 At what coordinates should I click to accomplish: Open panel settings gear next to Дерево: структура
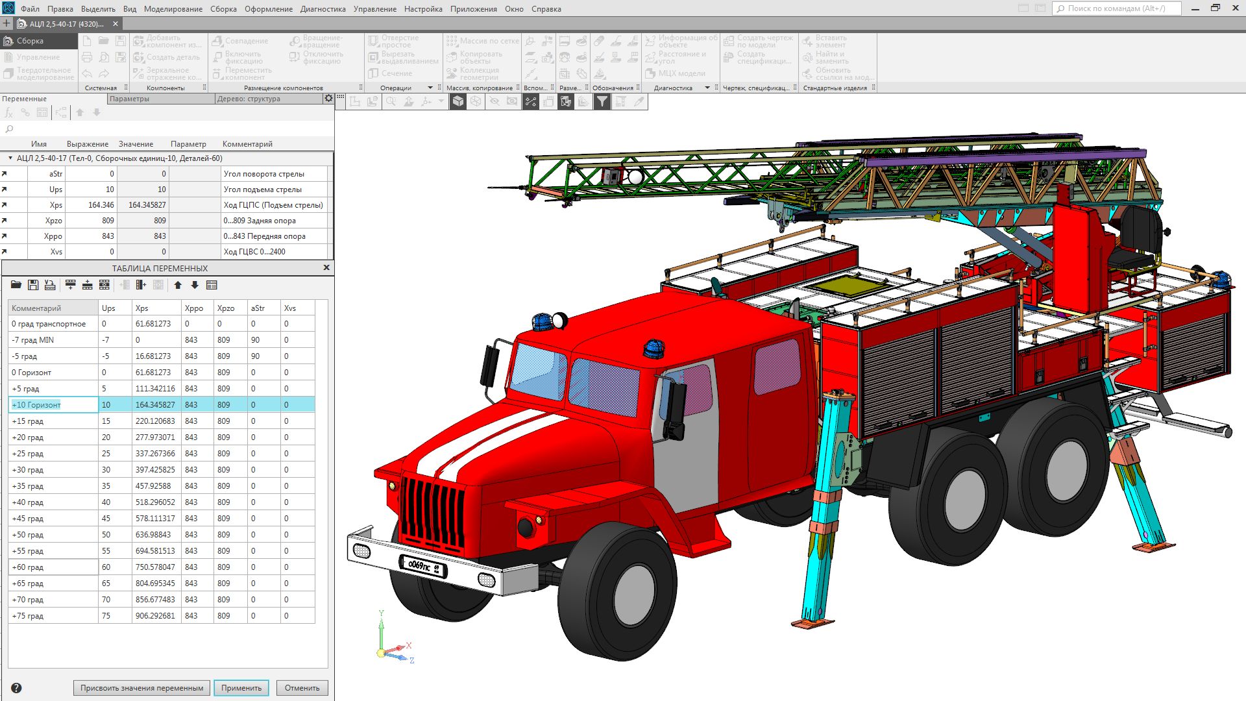(x=328, y=99)
